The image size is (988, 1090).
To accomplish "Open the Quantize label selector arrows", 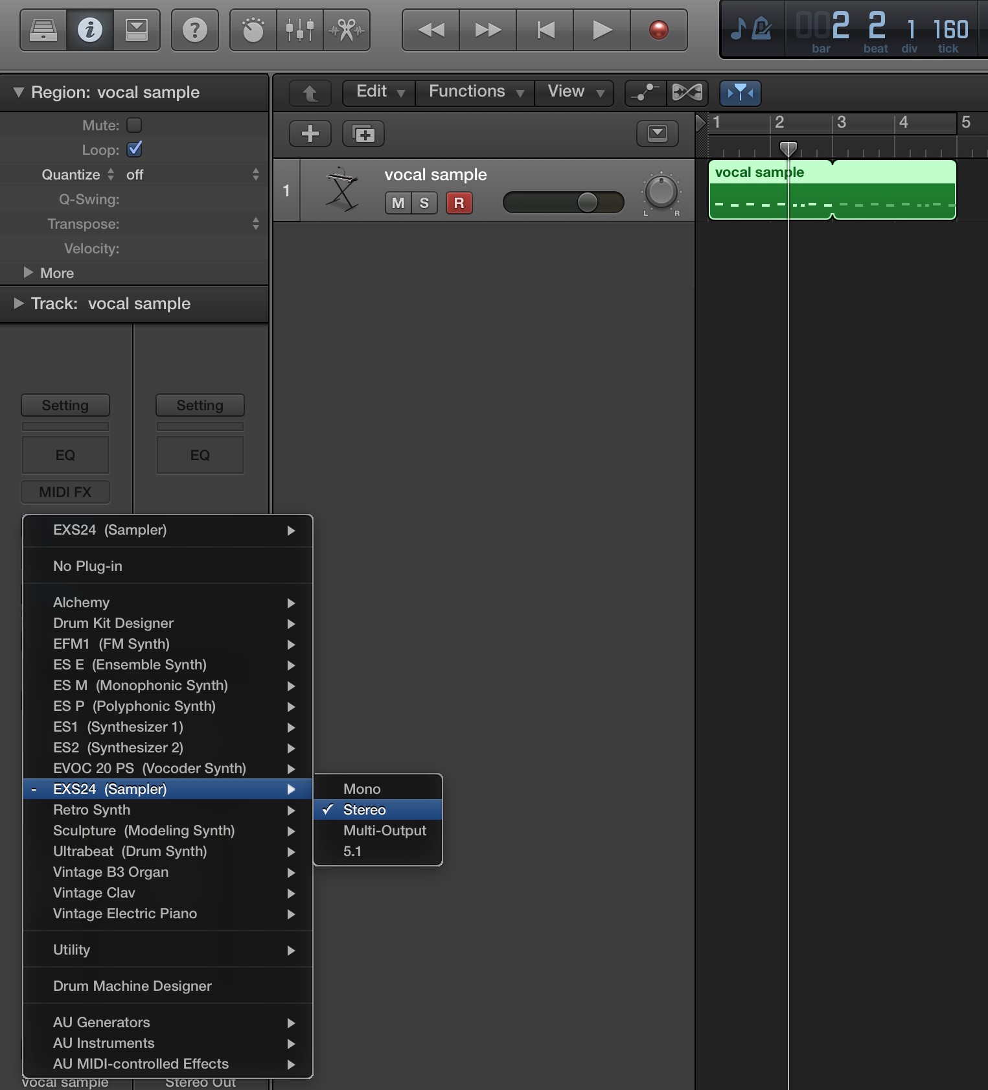I will pyautogui.click(x=111, y=174).
